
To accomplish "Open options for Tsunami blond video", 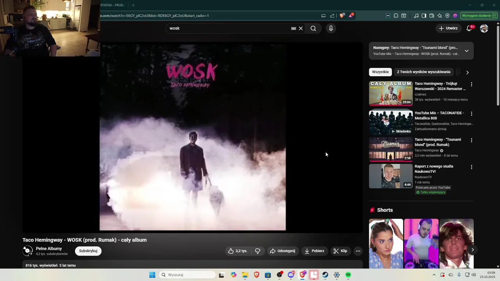I will pyautogui.click(x=471, y=140).
